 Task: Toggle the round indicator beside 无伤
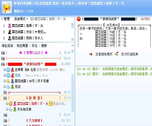[4, 75]
